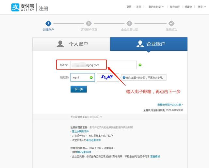
Task: Collapse the 注册前需要准备什么资料 expander
Action: (86, 117)
